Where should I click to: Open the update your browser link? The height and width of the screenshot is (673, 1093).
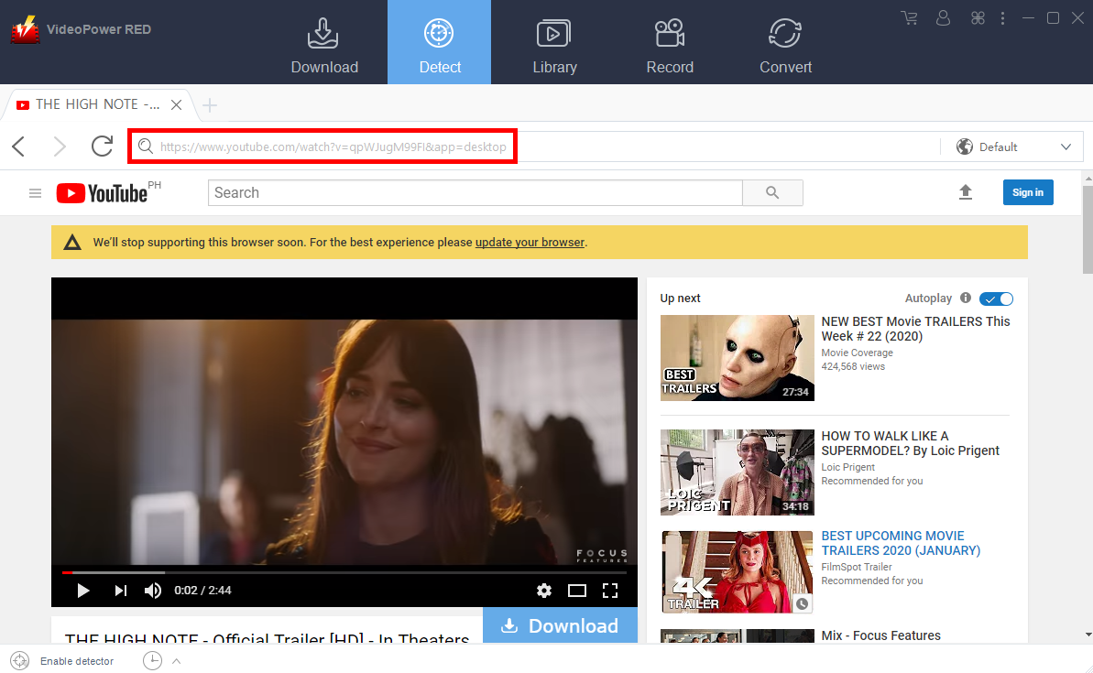tap(530, 242)
